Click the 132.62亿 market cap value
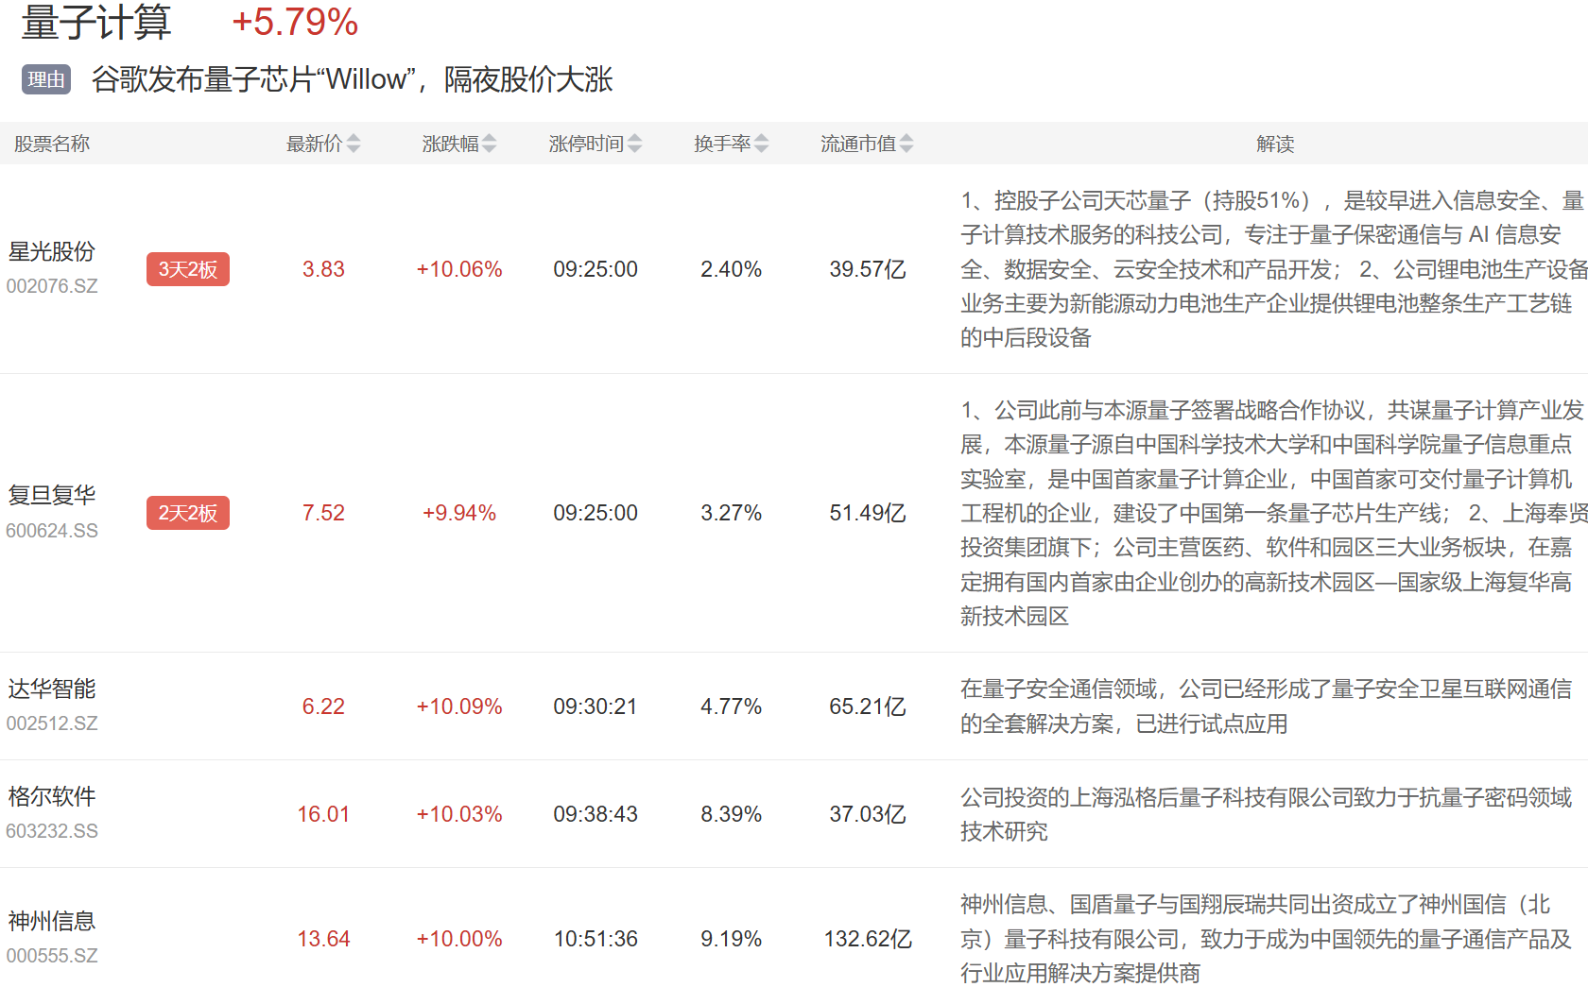 point(867,939)
